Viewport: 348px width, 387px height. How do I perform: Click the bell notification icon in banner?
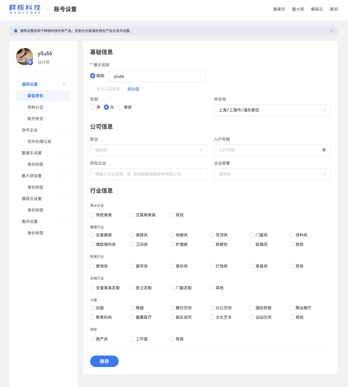point(16,31)
